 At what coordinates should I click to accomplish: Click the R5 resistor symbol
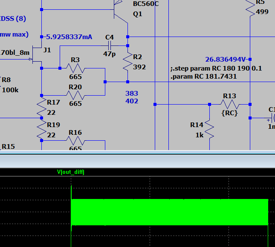coord(250,8)
